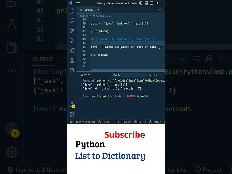Click the window title Code.py - Exam text
The image size is (232, 174).
click(117, 3)
